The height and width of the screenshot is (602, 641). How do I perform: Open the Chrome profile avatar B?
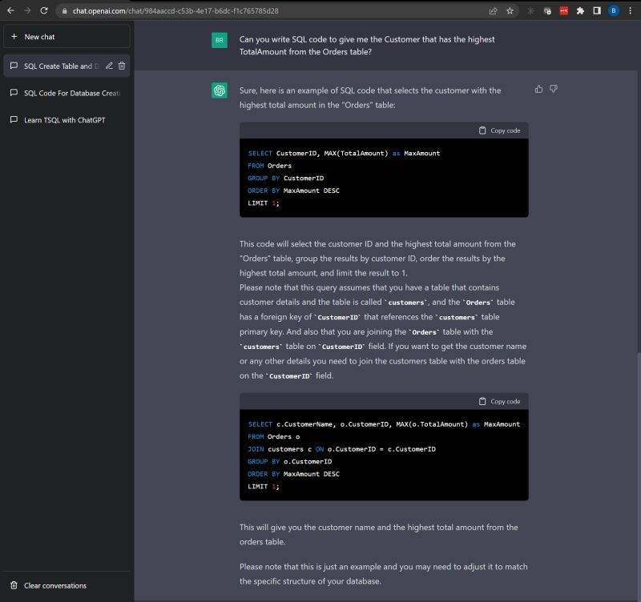614,12
